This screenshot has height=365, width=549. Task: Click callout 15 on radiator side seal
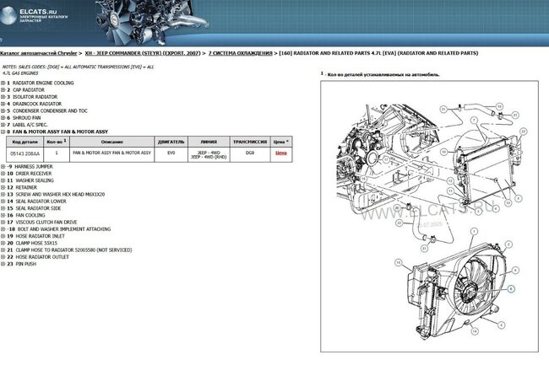399,262
